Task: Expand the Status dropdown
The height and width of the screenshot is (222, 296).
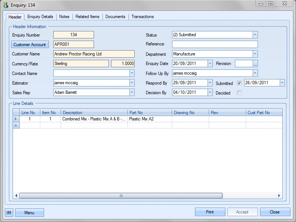Action: click(255, 35)
